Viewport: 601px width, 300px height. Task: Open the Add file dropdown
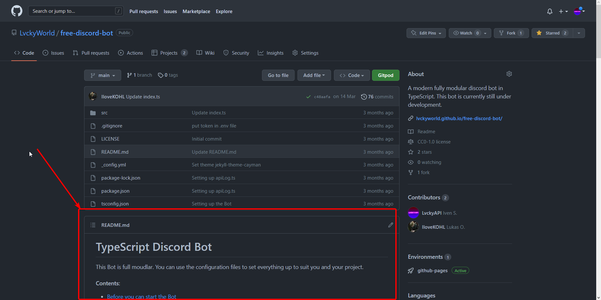[x=314, y=75]
